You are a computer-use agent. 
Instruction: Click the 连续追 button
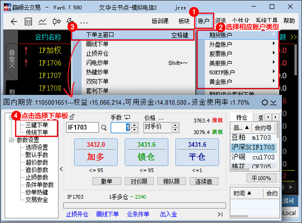click(x=204, y=181)
